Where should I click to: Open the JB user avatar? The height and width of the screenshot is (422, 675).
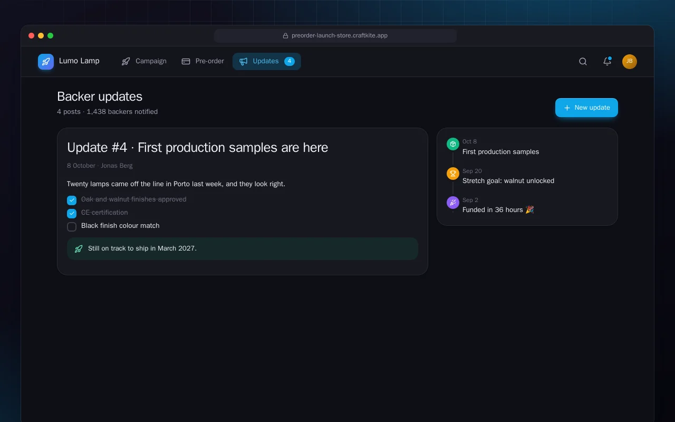point(630,62)
